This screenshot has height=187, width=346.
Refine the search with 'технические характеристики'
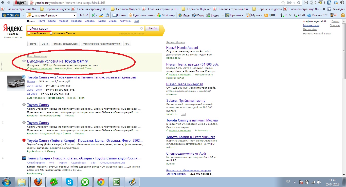[x=102, y=44]
